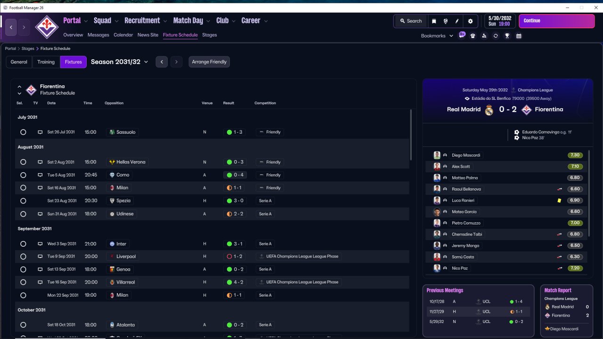The width and height of the screenshot is (603, 339).
Task: Click the shirt icon in the bookmarks bar
Action: tap(473, 36)
